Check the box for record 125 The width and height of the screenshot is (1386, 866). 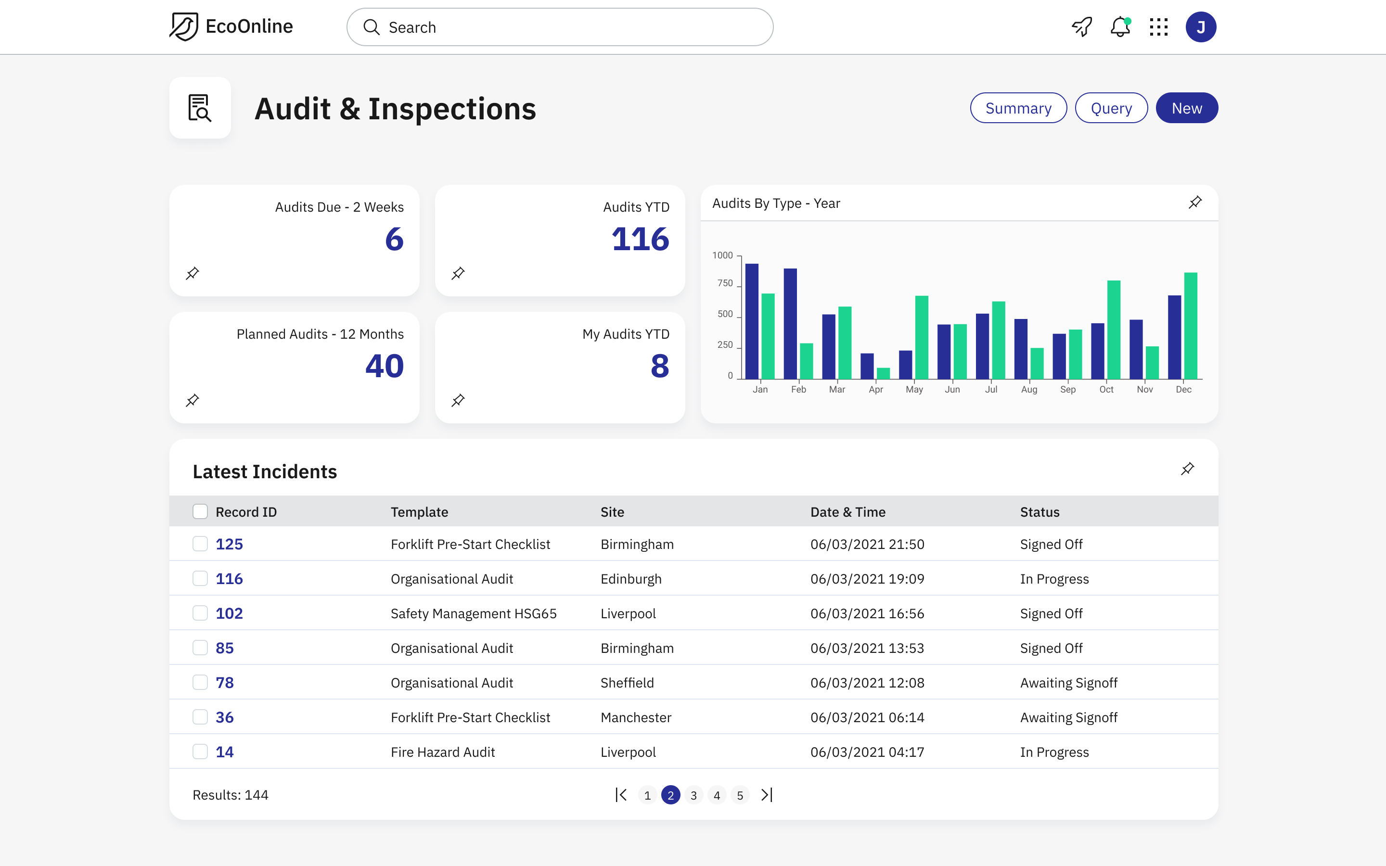200,544
